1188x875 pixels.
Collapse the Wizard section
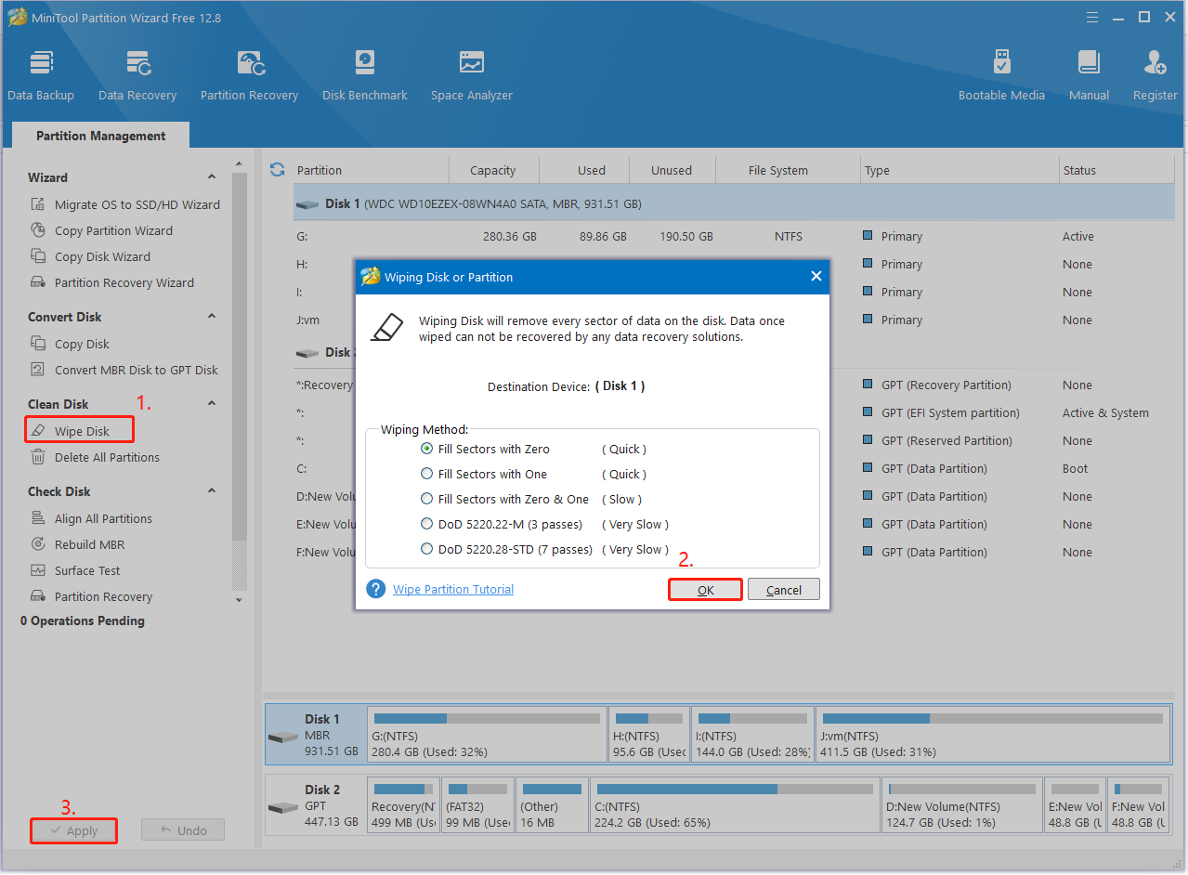pos(212,176)
